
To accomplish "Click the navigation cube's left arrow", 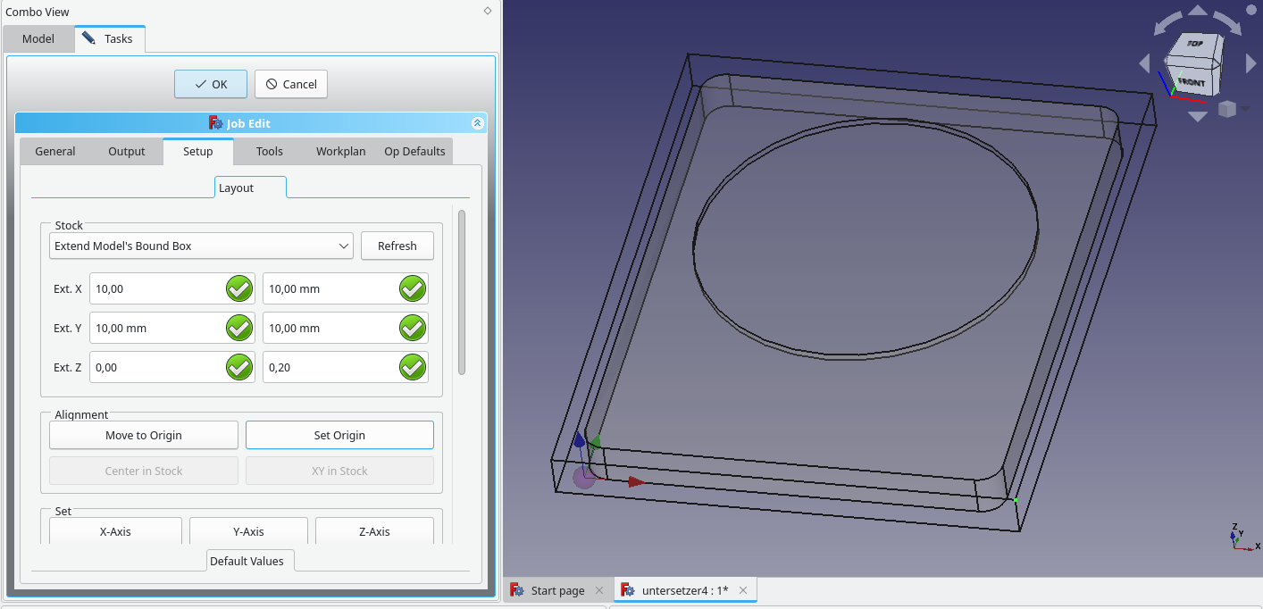I will coord(1144,63).
